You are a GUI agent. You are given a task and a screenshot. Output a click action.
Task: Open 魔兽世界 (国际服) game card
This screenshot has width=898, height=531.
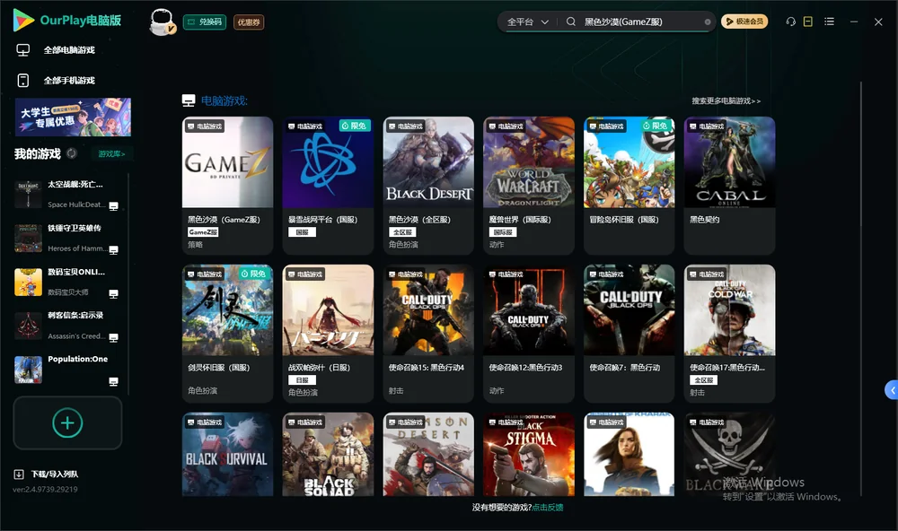pos(529,186)
